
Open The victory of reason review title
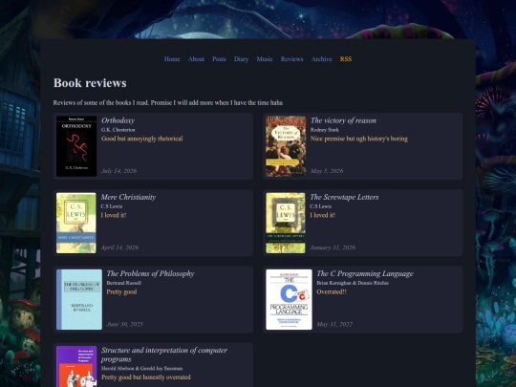(343, 120)
